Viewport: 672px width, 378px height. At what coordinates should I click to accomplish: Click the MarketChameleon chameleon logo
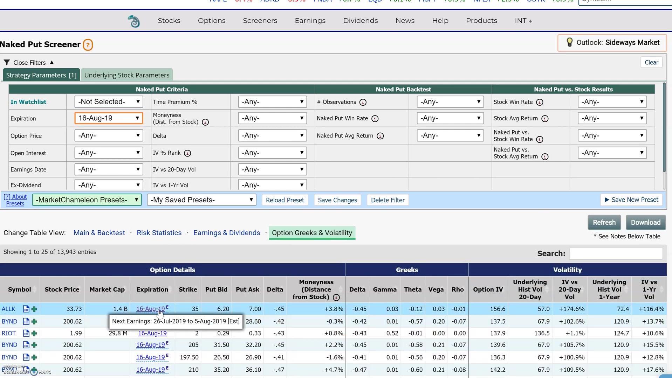[x=133, y=21]
